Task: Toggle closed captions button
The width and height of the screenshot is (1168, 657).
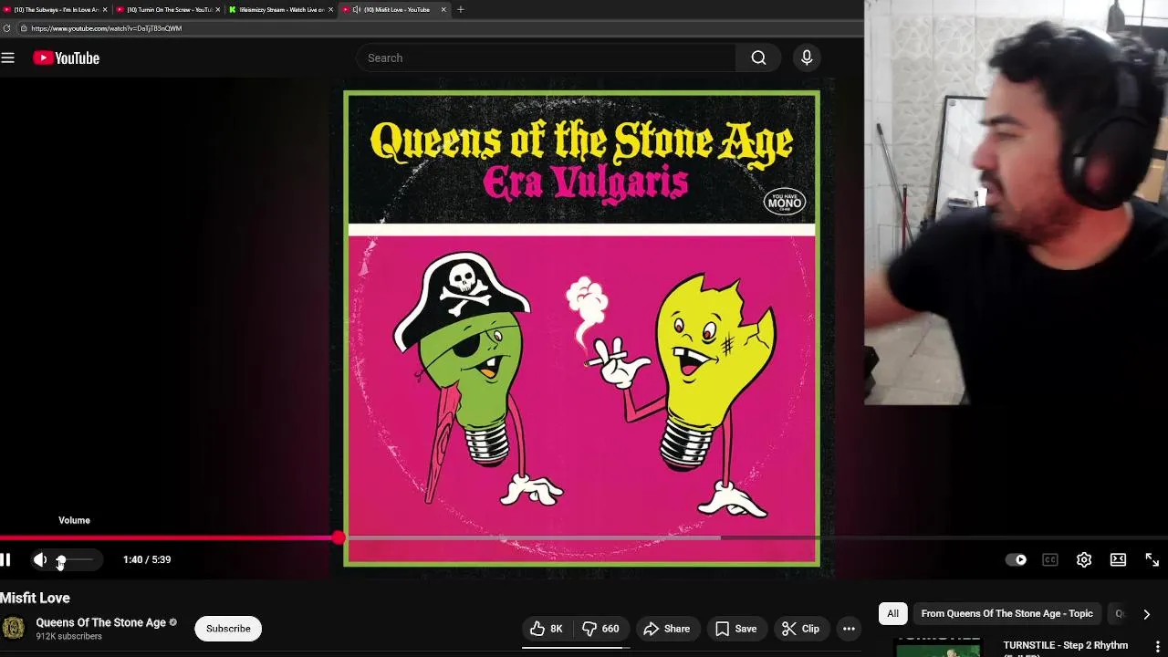Action: 1050,559
